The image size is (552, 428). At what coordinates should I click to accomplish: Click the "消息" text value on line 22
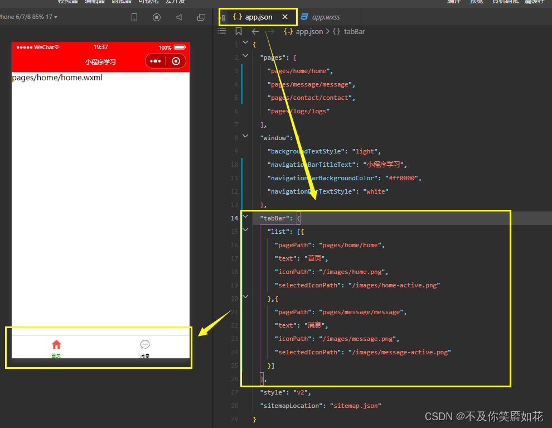tap(314, 325)
